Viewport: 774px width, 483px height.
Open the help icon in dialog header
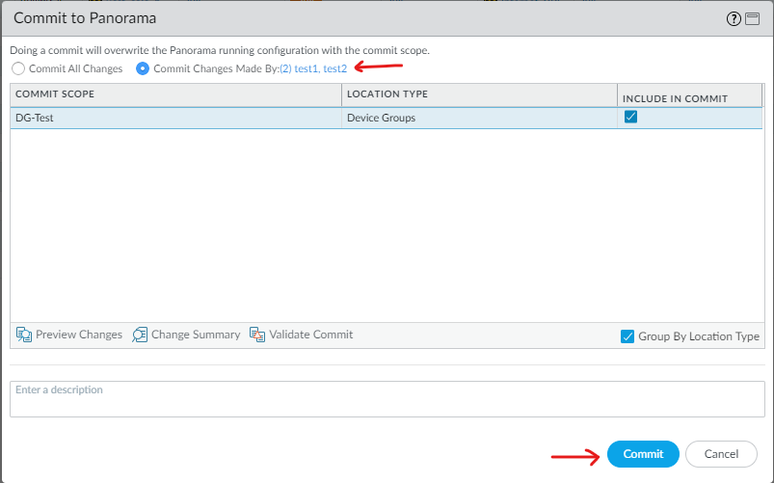[734, 18]
